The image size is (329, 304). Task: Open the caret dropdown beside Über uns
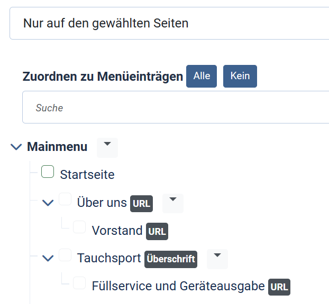pyautogui.click(x=173, y=203)
